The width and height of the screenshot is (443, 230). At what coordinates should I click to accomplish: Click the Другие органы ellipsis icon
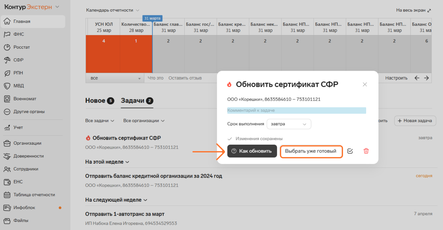[7, 112]
